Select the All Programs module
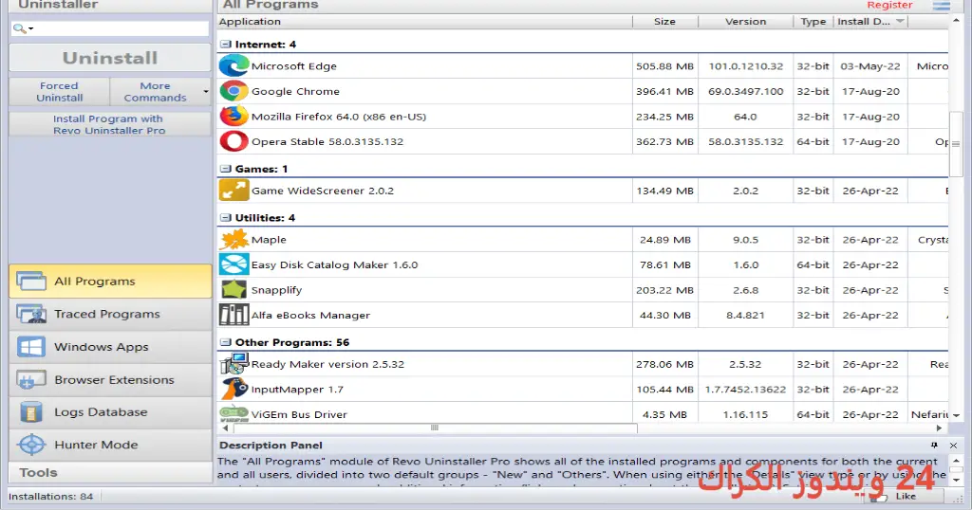This screenshot has width=972, height=510. tap(110, 281)
